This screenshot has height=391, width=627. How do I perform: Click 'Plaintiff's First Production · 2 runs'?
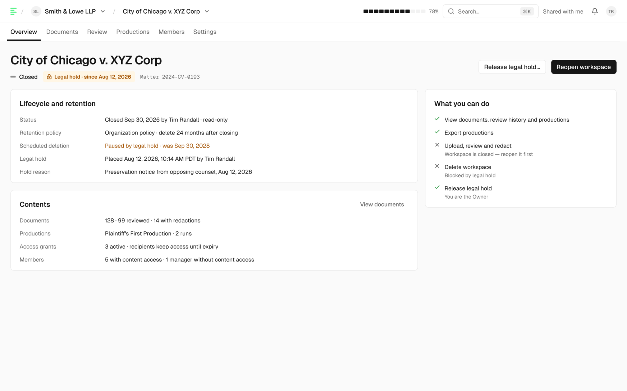pyautogui.click(x=148, y=234)
